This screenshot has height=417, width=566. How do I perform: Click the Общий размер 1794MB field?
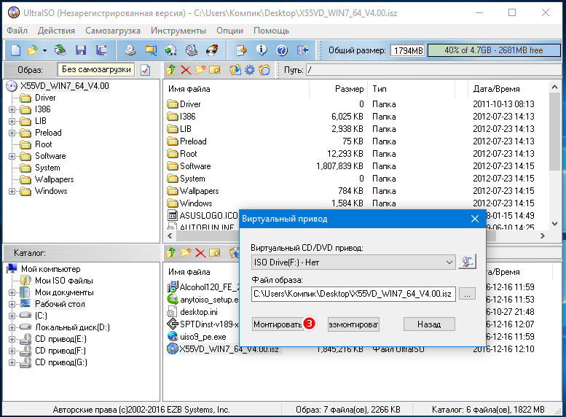point(408,50)
